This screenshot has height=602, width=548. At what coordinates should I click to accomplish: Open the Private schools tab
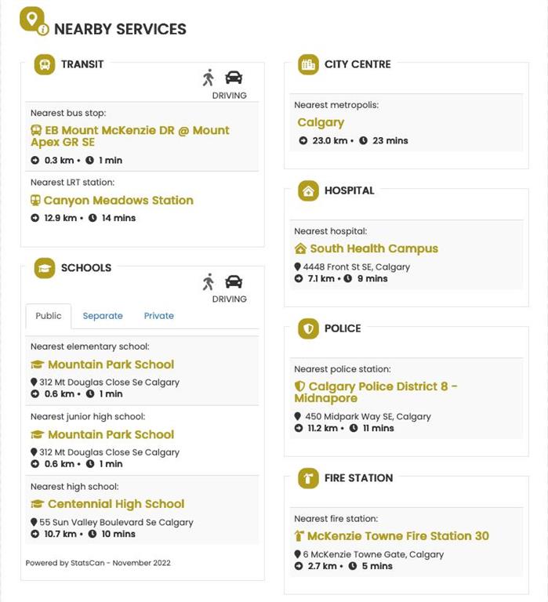pos(158,316)
